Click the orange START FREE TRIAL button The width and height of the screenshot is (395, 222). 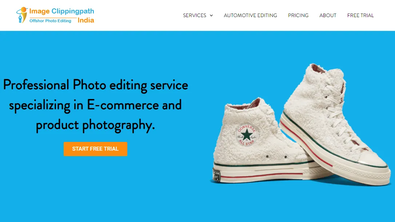click(95, 149)
